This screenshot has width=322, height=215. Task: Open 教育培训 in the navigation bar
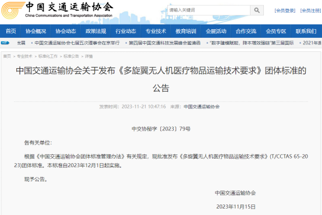pyautogui.click(x=185, y=31)
